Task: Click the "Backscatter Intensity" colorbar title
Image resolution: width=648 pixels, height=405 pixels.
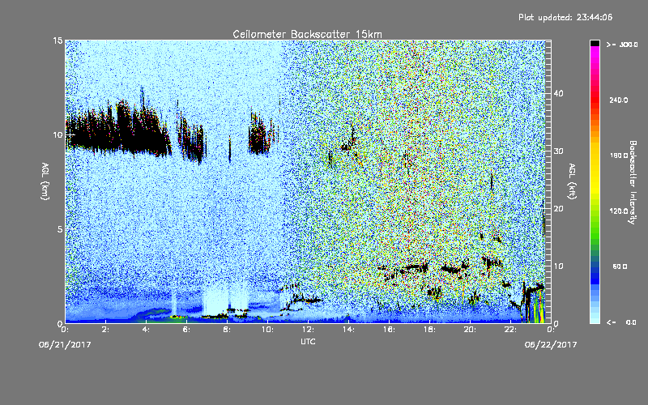Action: [x=633, y=182]
